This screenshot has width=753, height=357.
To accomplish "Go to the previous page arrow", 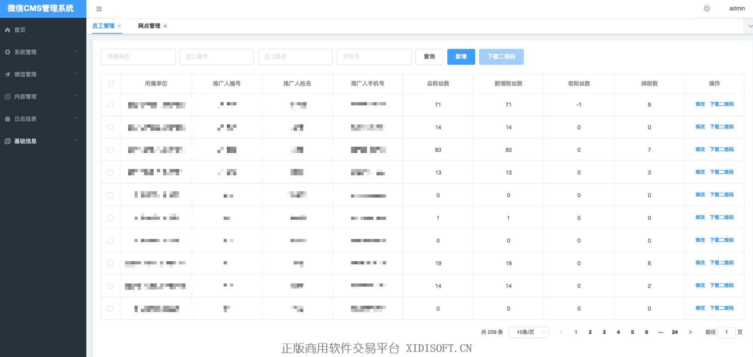I will (561, 332).
